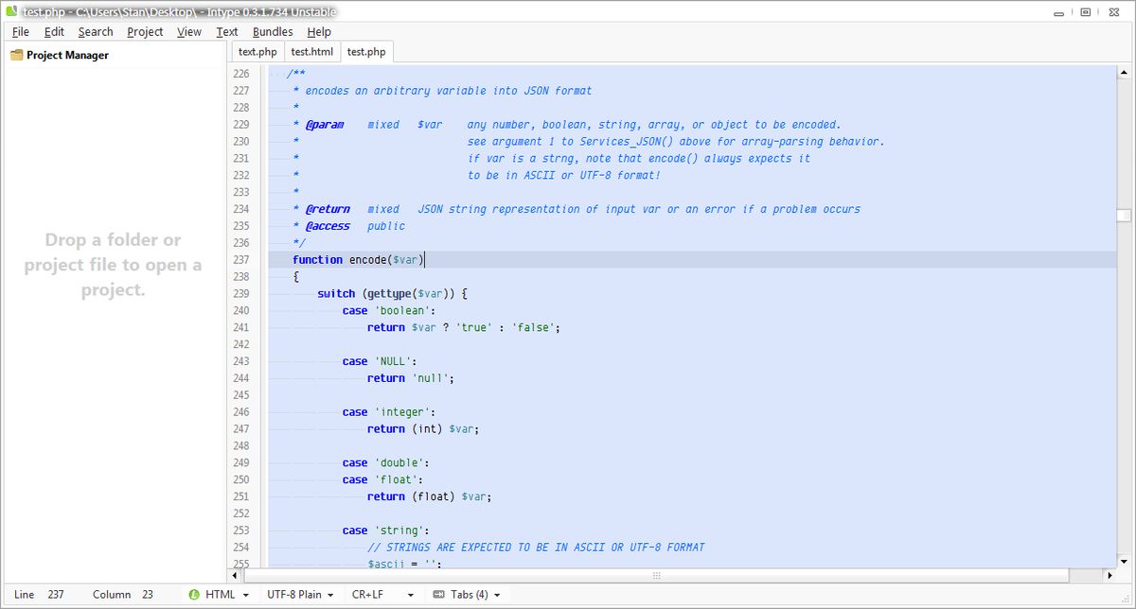
Task: Click the Intype icon in the title bar
Action: (10, 10)
